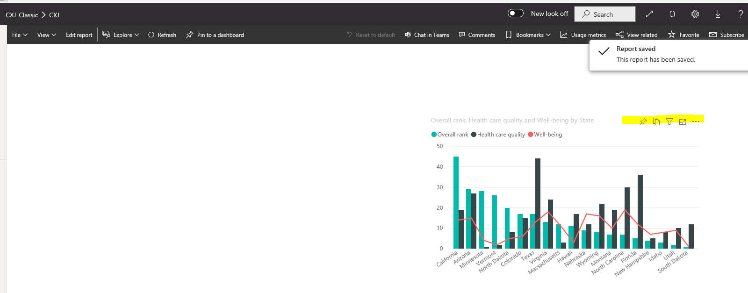Open notifications bell icon
This screenshot has height=293, width=748.
coord(672,14)
